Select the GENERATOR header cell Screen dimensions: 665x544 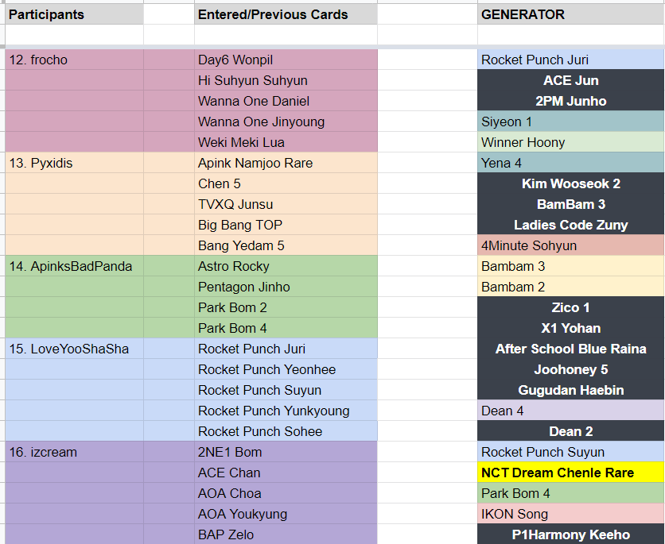pos(571,14)
